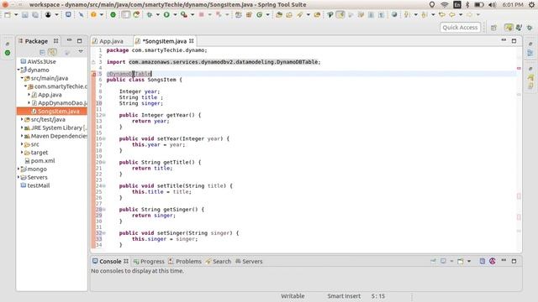Collapse getYear method fold marker
Image resolution: width=538 pixels, height=302 pixels.
[x=104, y=115]
